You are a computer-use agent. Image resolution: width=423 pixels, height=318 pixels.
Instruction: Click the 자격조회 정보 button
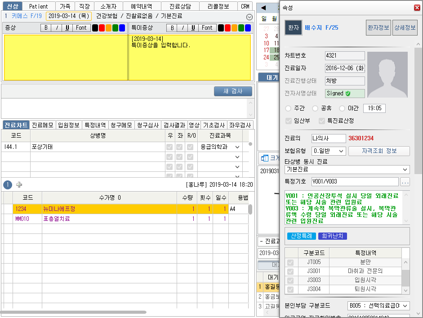(379, 151)
